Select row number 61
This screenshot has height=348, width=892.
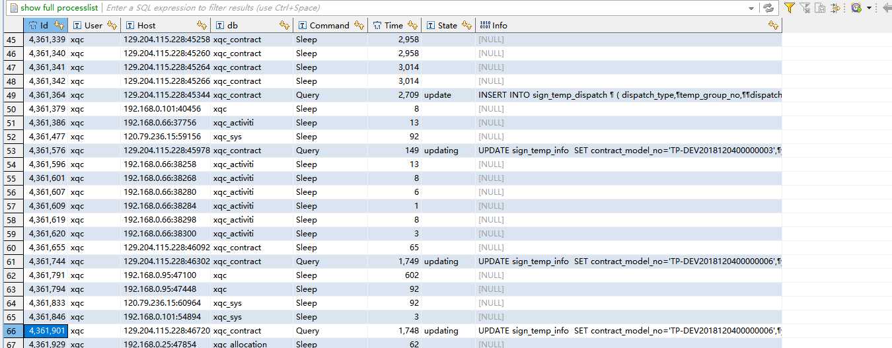pyautogui.click(x=12, y=261)
